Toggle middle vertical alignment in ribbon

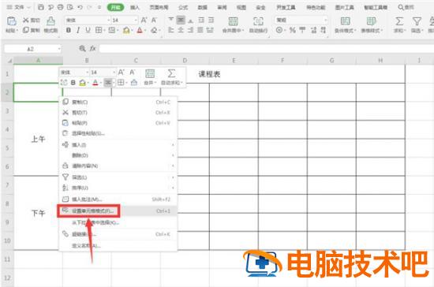click(x=181, y=20)
